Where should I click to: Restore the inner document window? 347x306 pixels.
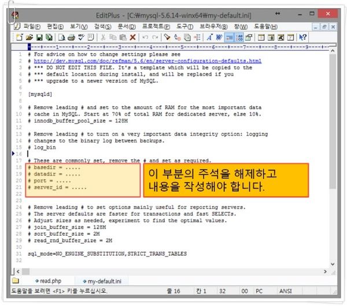324,27
